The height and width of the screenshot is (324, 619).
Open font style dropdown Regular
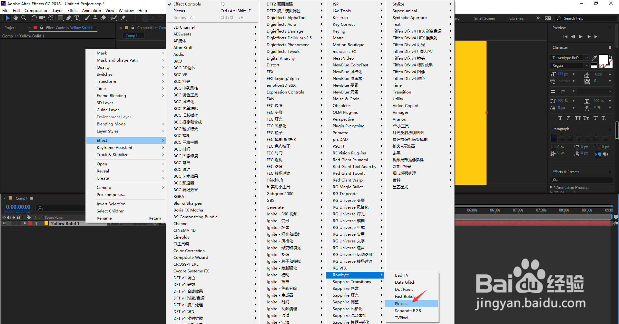[x=586, y=65]
